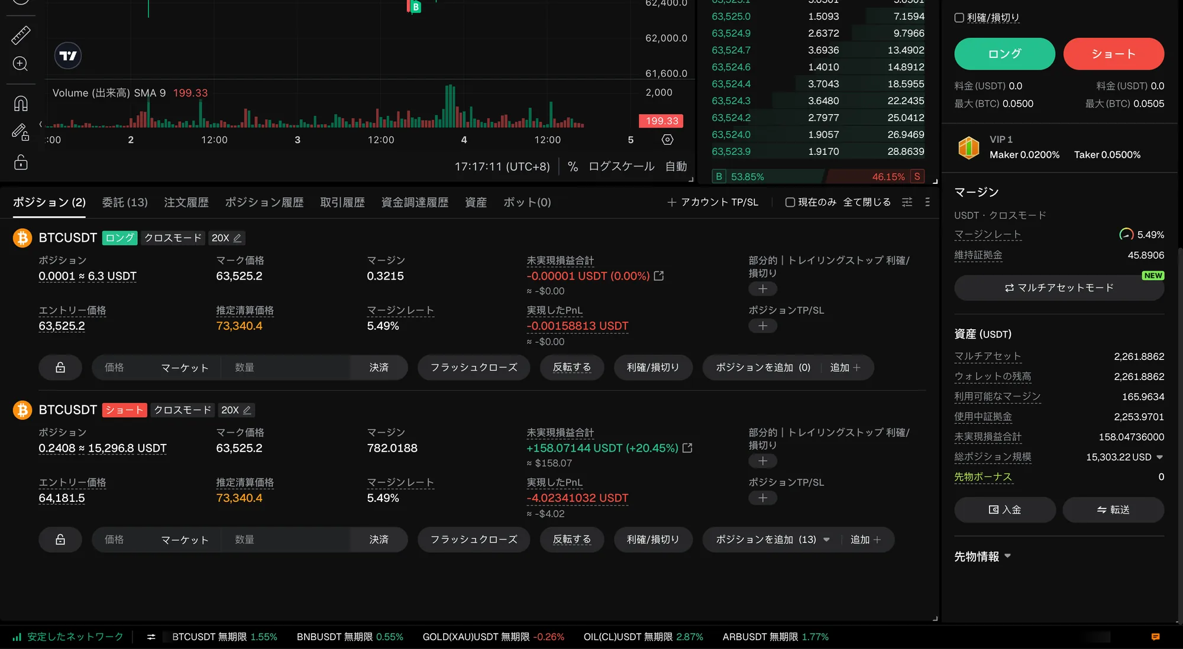This screenshot has height=649, width=1183.
Task: Click フラッシュクローズ on the short position
Action: pos(474,540)
